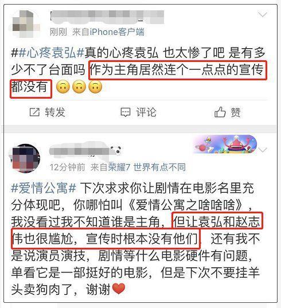Open the 荣耀7 世界有点不同 source link
Image resolution: width=281 pixels, height=308 pixels.
147,167
